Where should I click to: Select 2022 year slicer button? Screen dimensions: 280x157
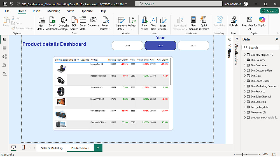(127, 46)
